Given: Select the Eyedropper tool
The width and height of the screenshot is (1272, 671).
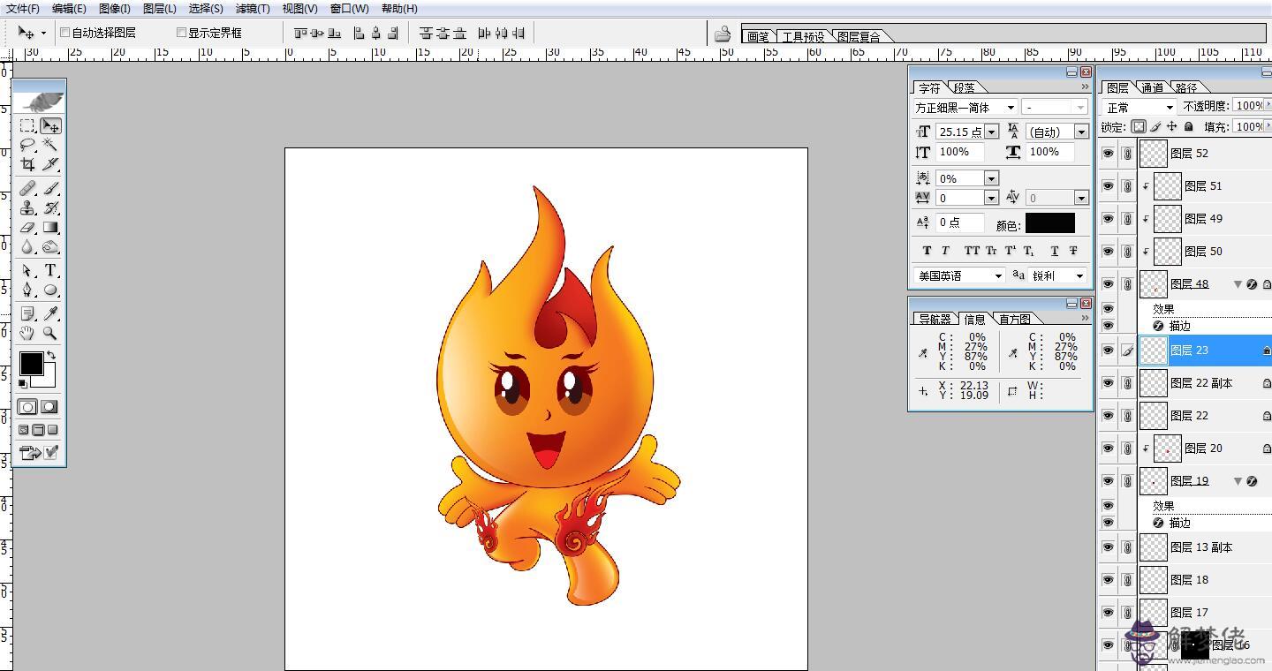Looking at the screenshot, I should 50,313.
